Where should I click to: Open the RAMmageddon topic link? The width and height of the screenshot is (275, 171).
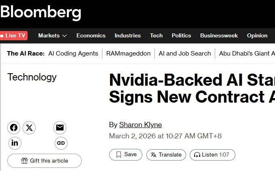coord(128,53)
